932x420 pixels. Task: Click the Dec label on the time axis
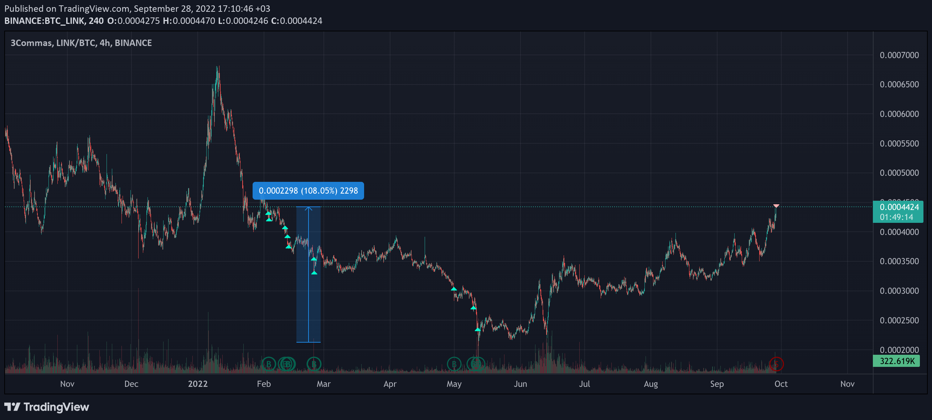click(x=131, y=384)
